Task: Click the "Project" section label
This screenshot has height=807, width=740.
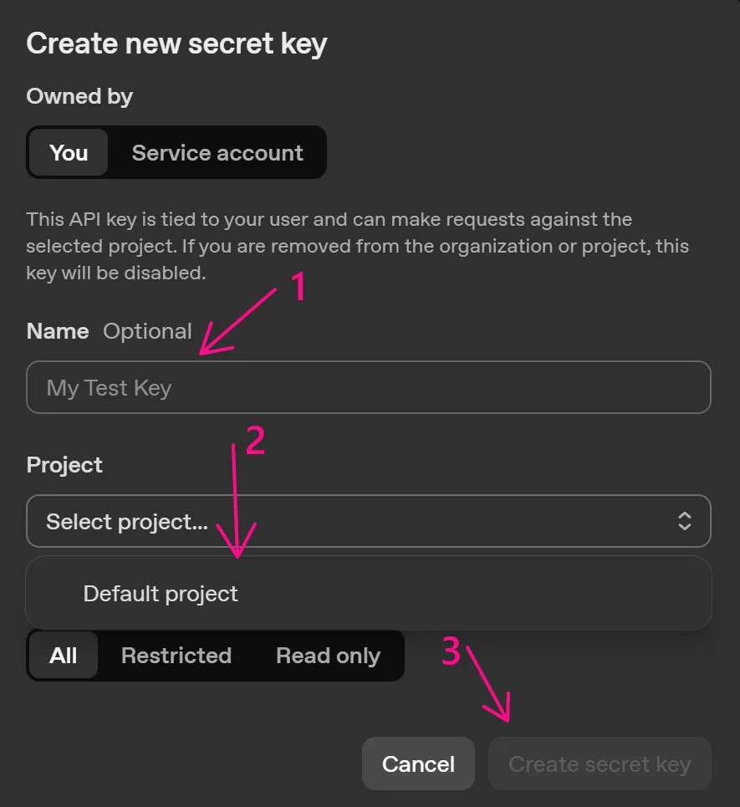Action: pyautogui.click(x=64, y=465)
